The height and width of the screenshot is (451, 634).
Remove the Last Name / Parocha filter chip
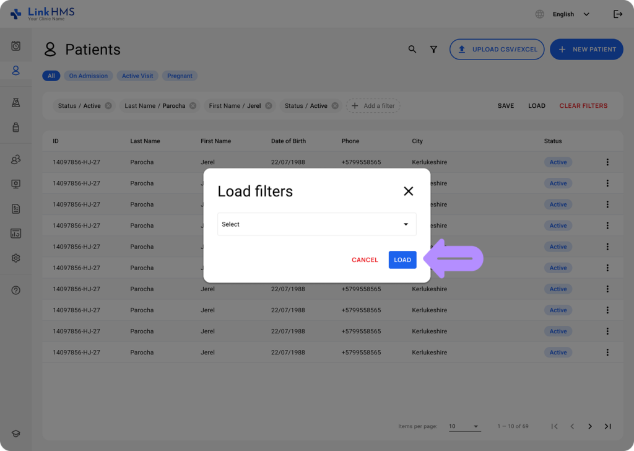pyautogui.click(x=193, y=106)
